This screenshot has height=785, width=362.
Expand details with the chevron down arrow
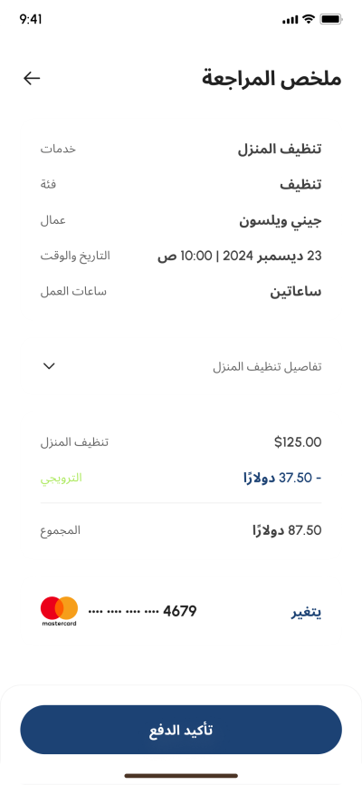pyautogui.click(x=49, y=366)
